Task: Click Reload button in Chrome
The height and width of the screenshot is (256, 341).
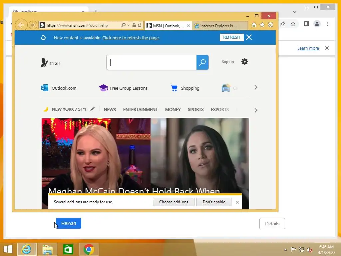Action: coord(69,223)
